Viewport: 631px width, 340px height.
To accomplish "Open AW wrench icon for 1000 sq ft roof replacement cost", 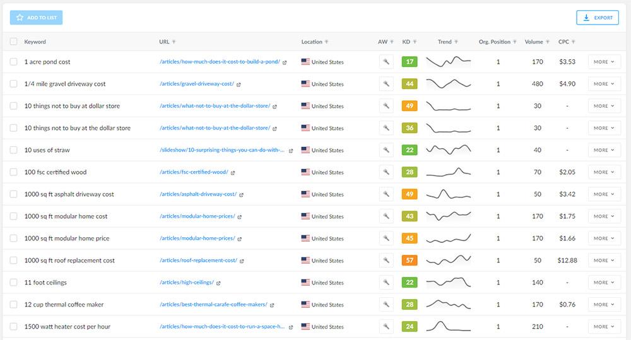I will point(386,261).
